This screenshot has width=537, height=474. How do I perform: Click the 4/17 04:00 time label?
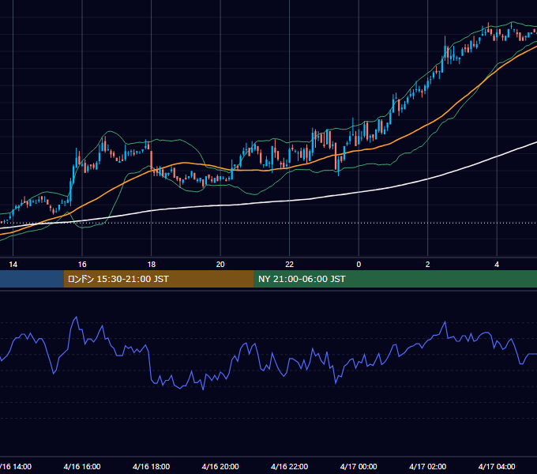pyautogui.click(x=497, y=467)
